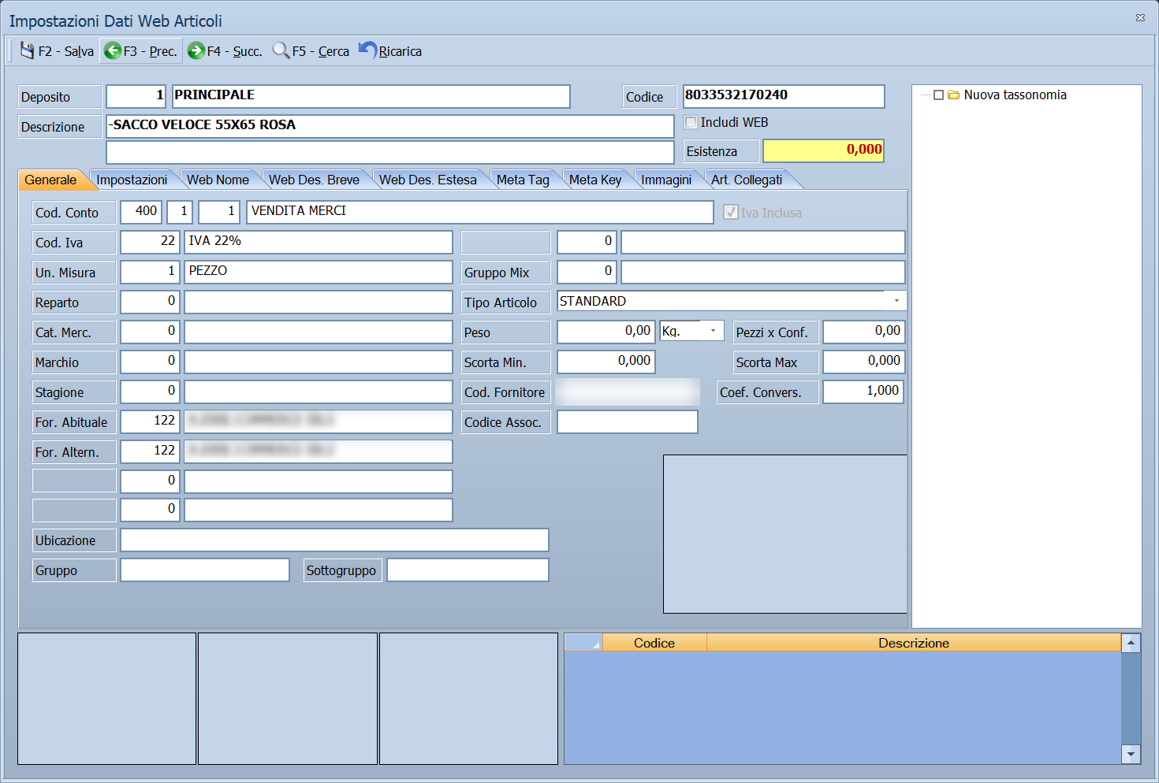Click the Scorta Max value field
This screenshot has width=1159, height=783.
863,362
